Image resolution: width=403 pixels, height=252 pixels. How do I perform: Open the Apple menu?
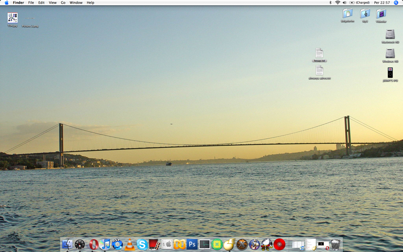click(x=7, y=3)
